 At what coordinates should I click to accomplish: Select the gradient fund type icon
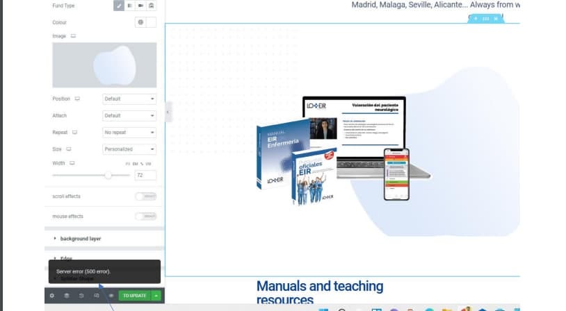(x=129, y=6)
